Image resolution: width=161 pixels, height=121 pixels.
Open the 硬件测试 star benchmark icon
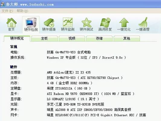pyautogui.click(x=86, y=25)
